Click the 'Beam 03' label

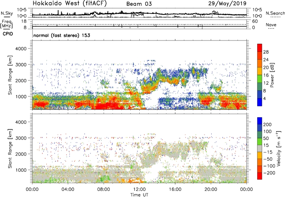tap(139, 4)
